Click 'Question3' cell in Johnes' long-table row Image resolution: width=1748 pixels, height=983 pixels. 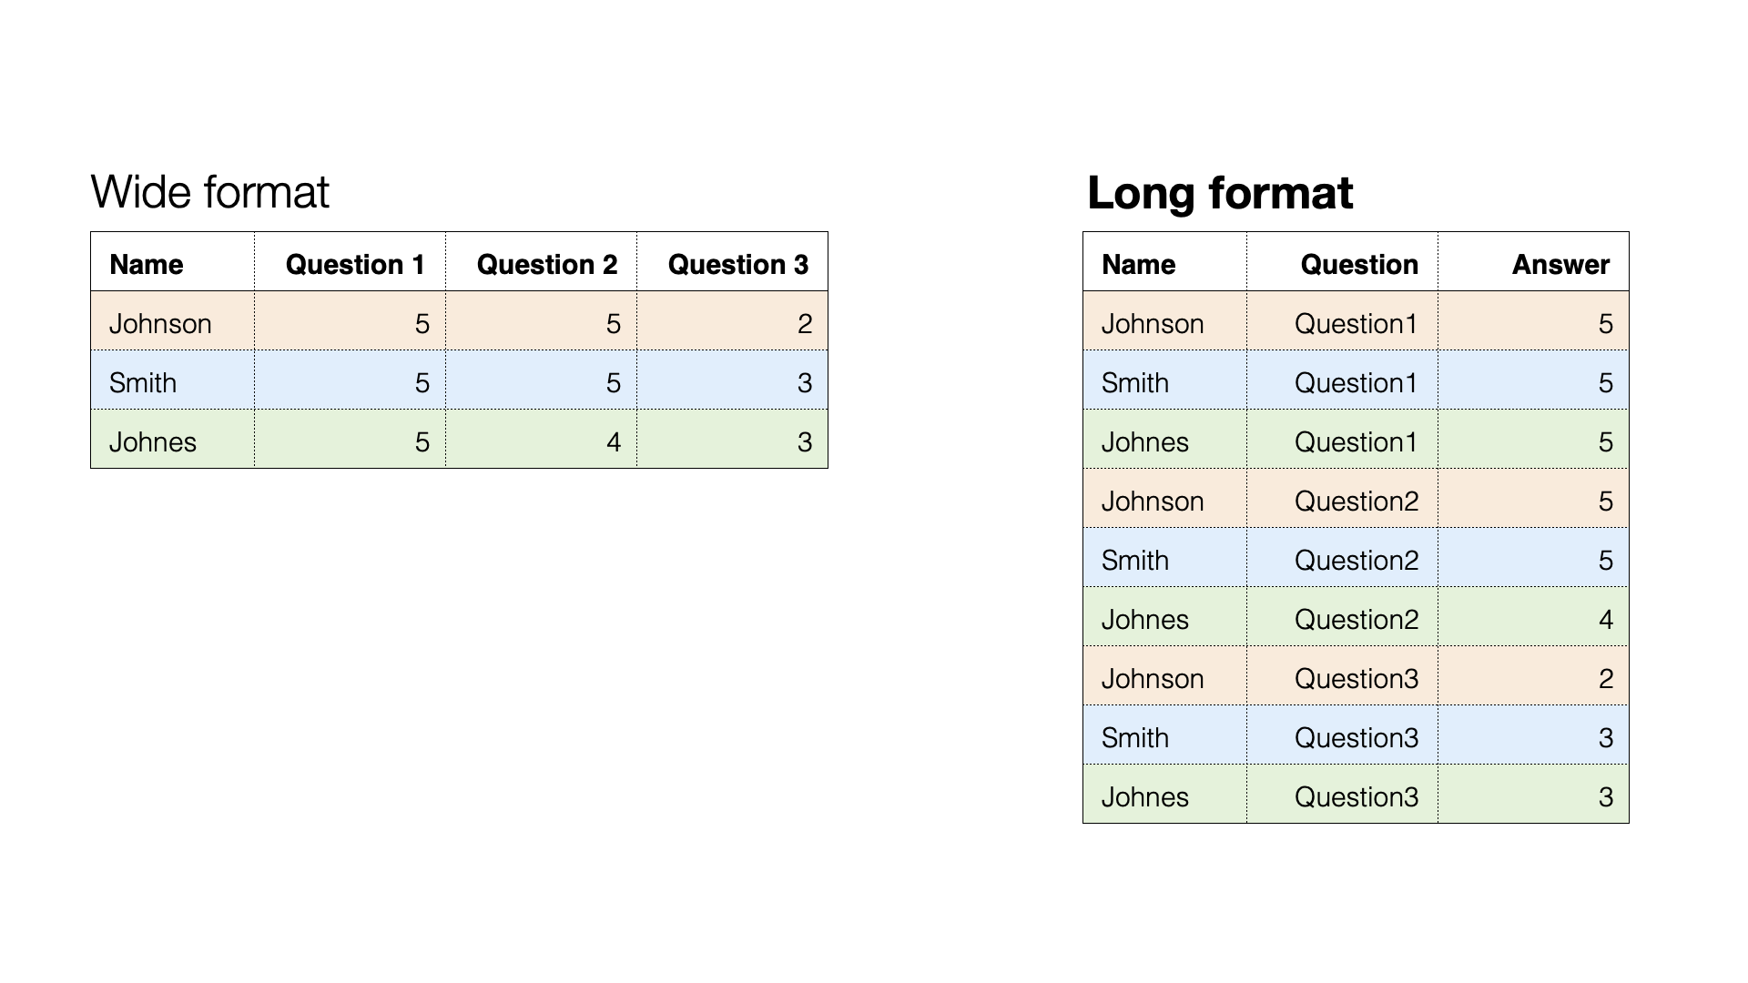click(x=1356, y=796)
